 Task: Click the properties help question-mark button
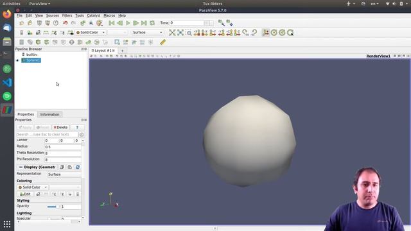[x=77, y=127]
